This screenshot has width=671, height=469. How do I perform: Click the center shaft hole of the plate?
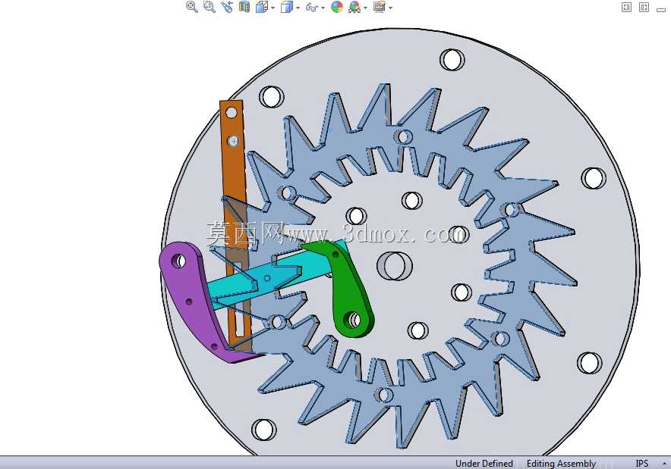point(395,266)
